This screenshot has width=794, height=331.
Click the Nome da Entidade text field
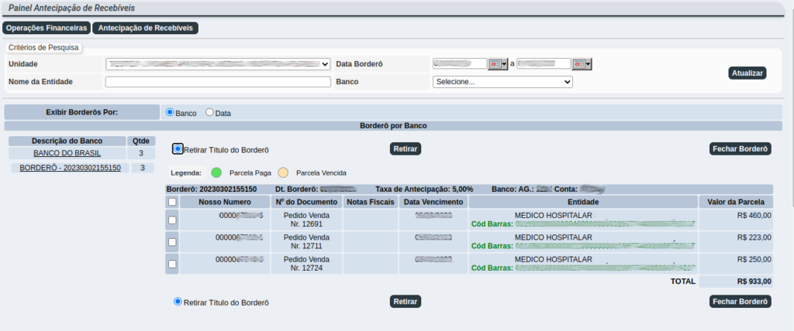[218, 82]
